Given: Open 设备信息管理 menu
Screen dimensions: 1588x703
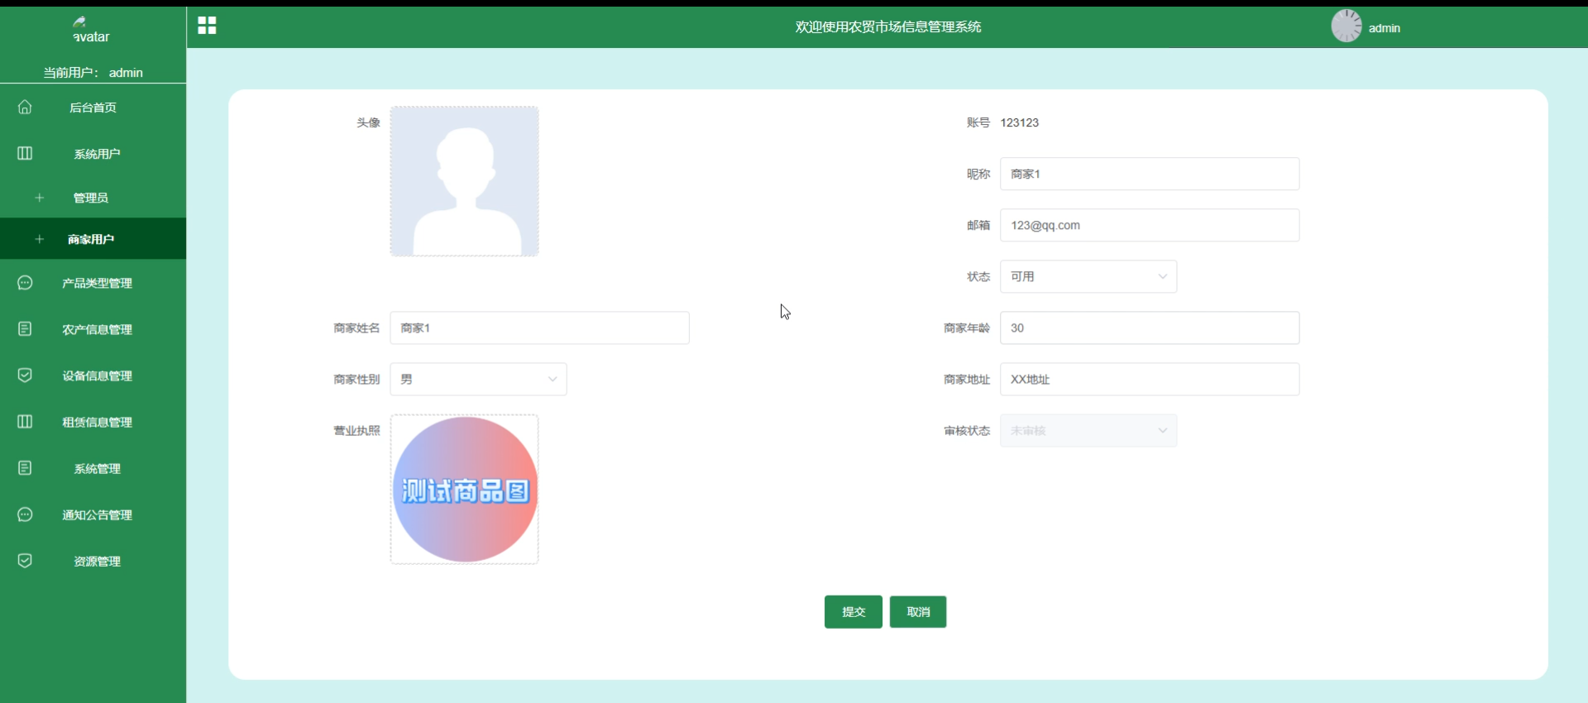Looking at the screenshot, I should point(93,375).
